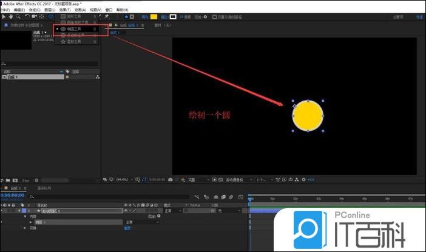426x252 pixels.
Task: Choose the Ellipse tool (椭圆工具) in flyout
Action: (76, 28)
